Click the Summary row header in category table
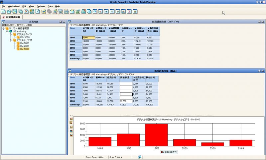This screenshot has height=160, width=266. tap(76, 59)
